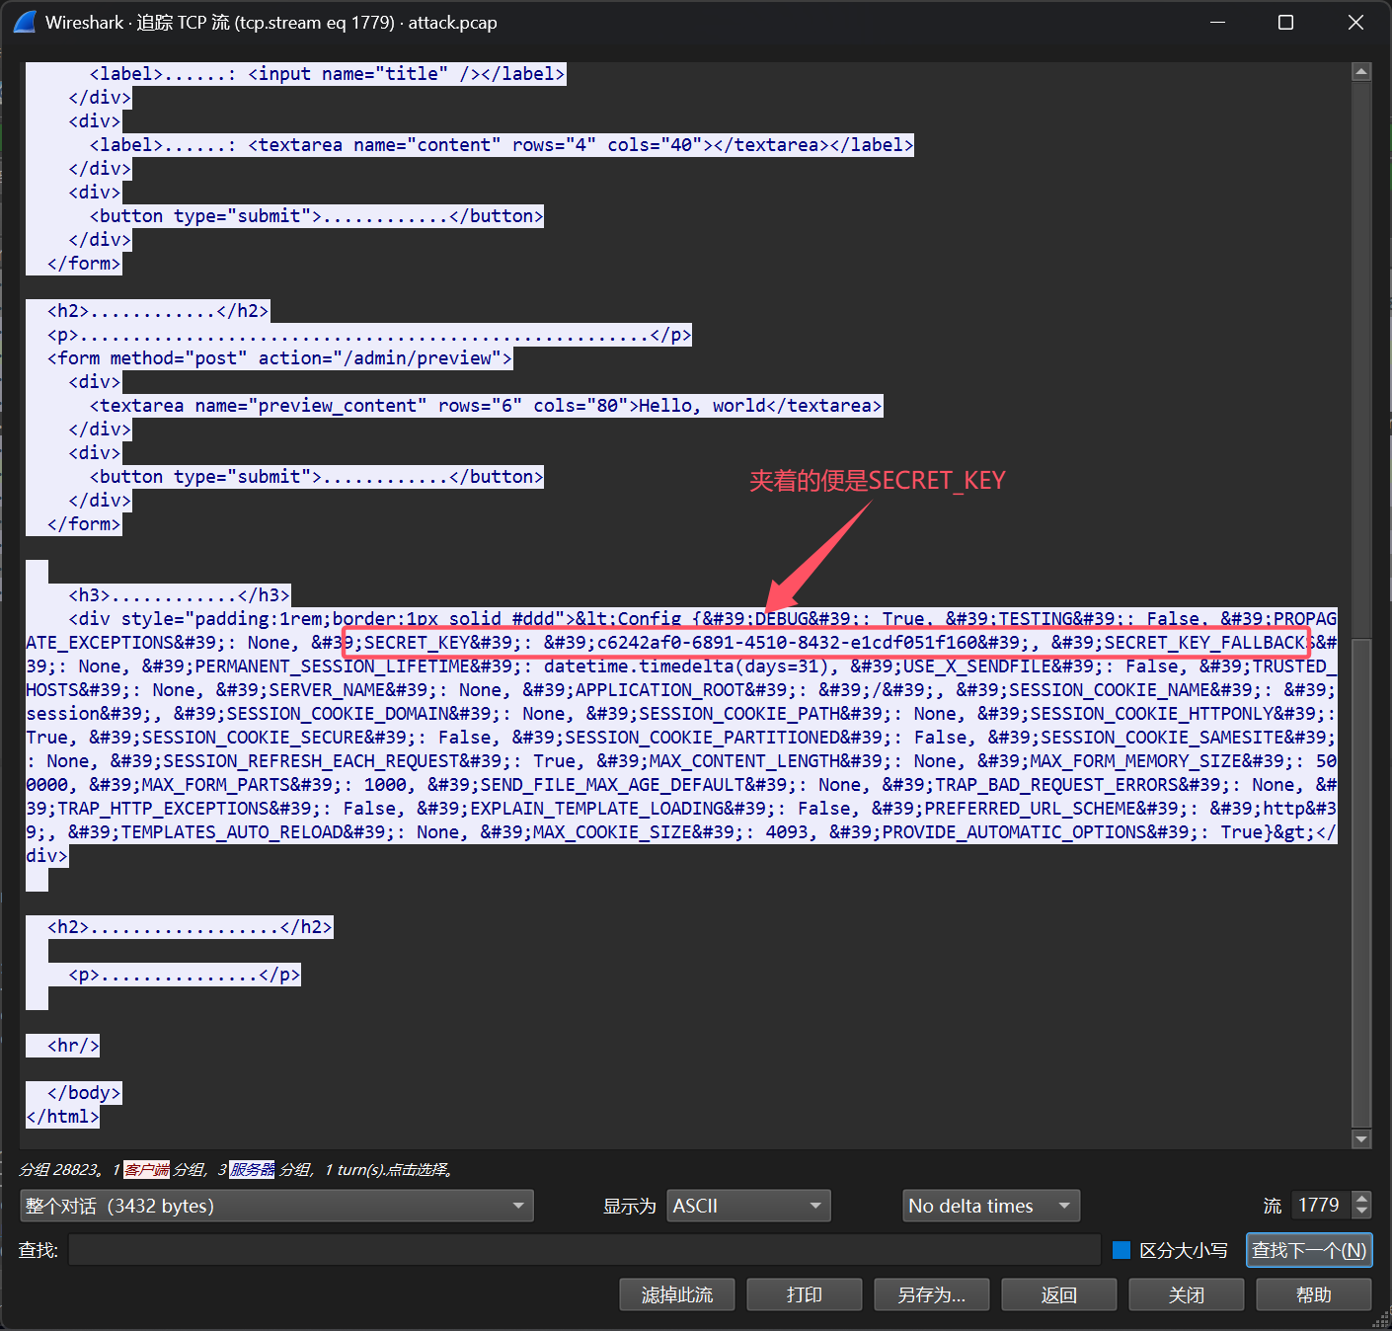
Task: Click the 查找 search input field
Action: [584, 1250]
